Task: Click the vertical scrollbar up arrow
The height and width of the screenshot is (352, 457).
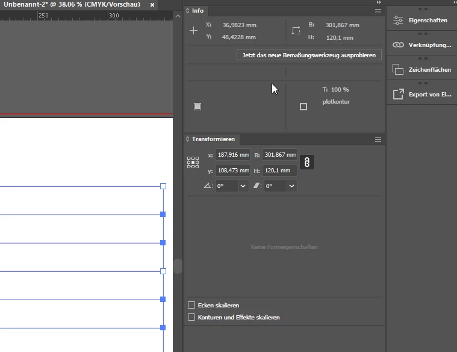Action: click(178, 16)
